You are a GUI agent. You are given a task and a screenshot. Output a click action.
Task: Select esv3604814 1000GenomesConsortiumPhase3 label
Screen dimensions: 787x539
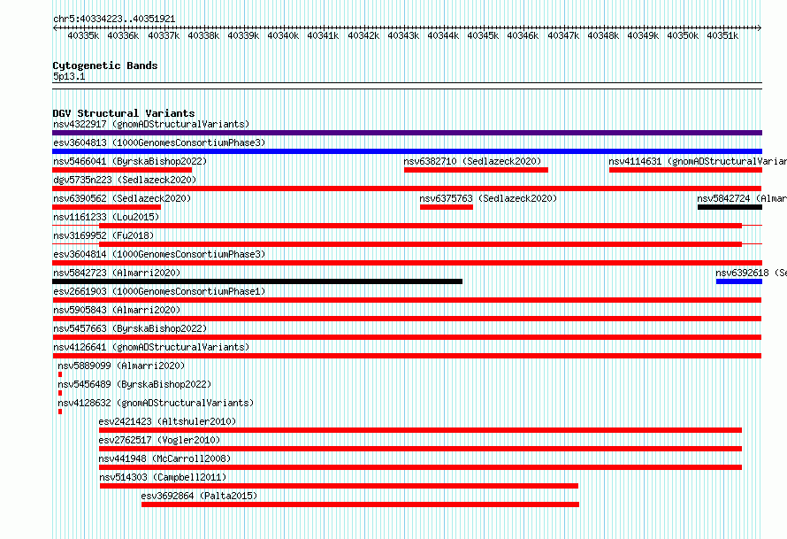[x=159, y=254]
